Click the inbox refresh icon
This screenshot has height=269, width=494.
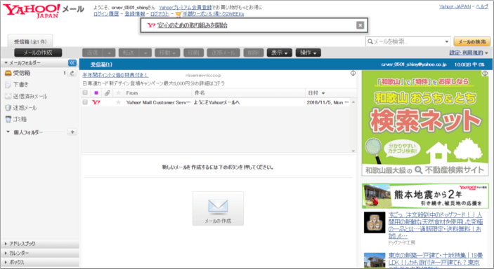tap(72, 74)
